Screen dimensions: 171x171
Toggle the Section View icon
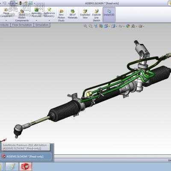(x=101, y=26)
